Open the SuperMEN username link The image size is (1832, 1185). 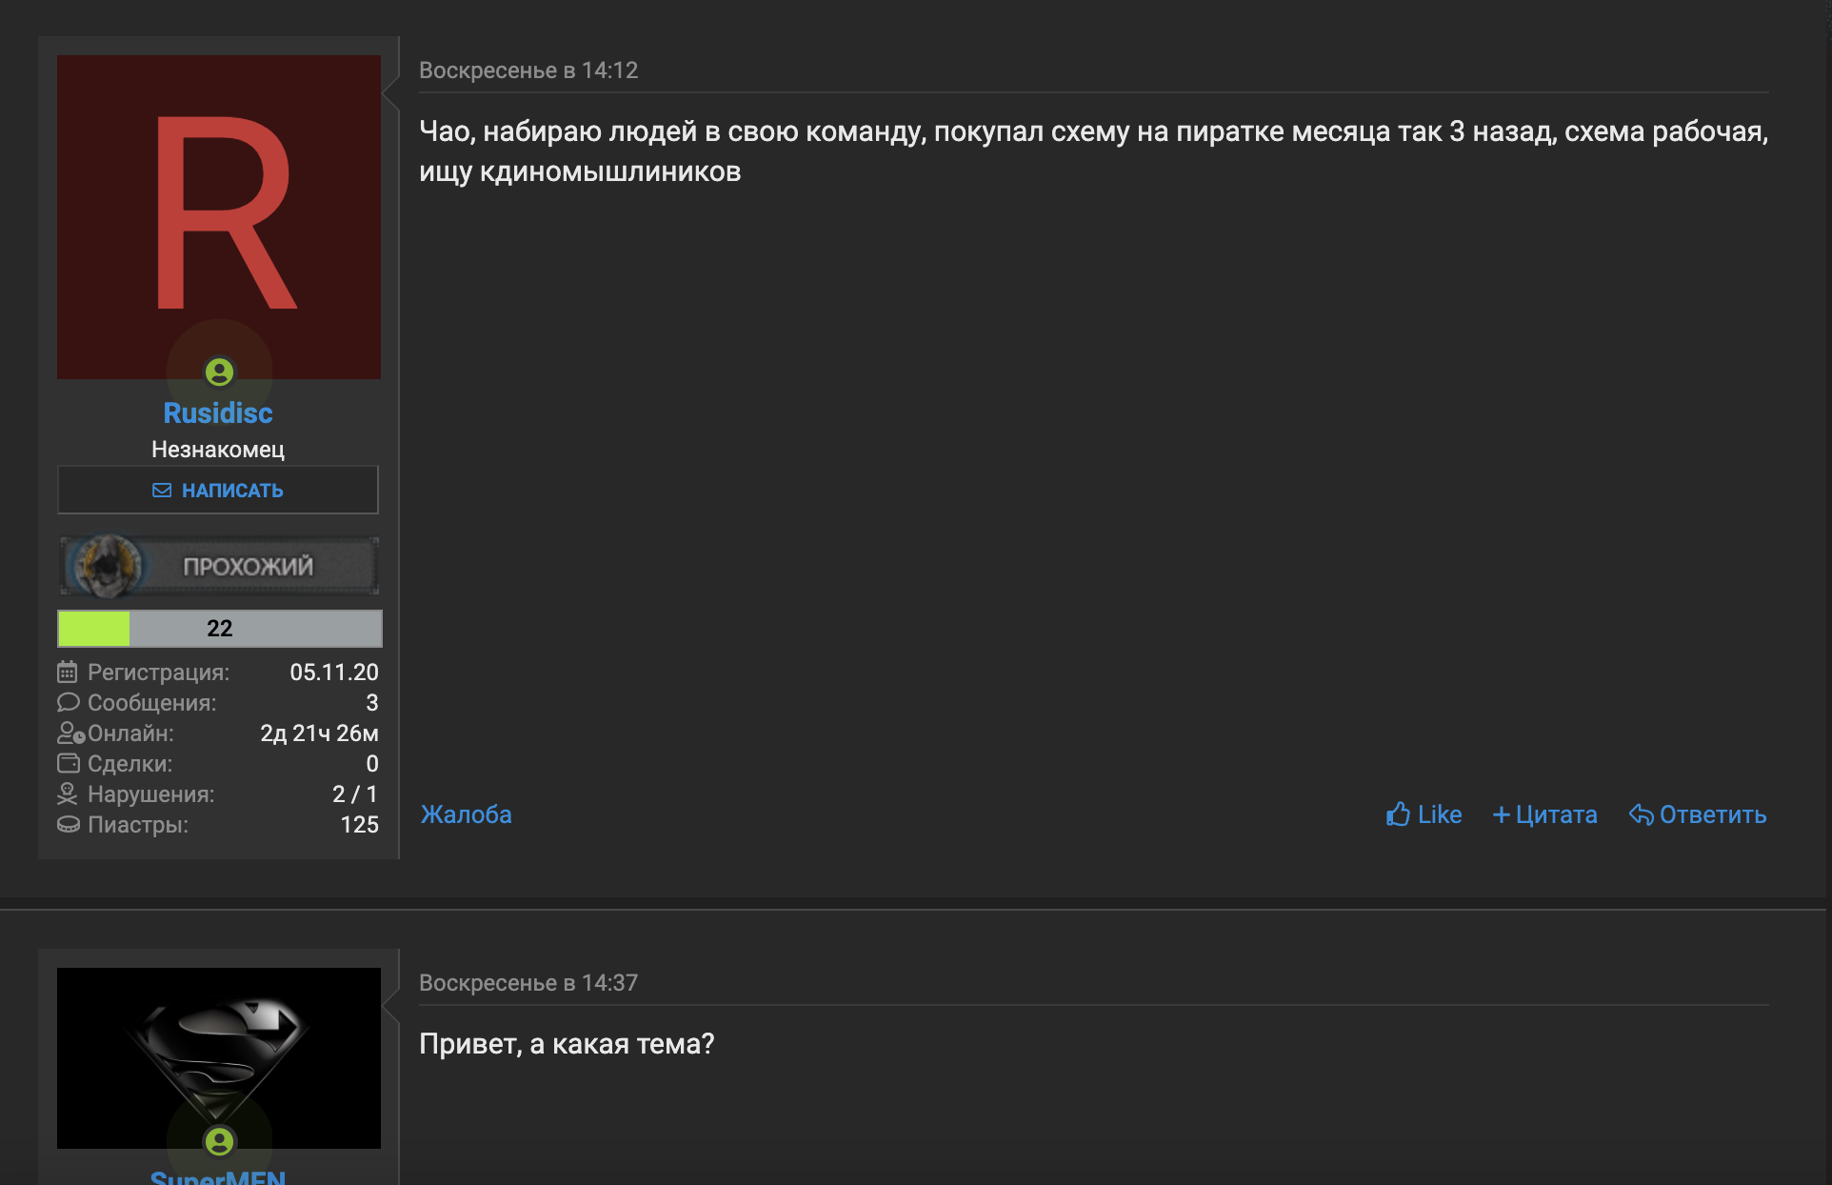[218, 1177]
